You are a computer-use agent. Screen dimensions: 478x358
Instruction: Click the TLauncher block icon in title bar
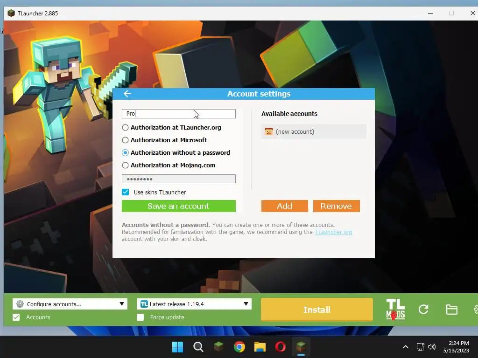click(x=11, y=13)
